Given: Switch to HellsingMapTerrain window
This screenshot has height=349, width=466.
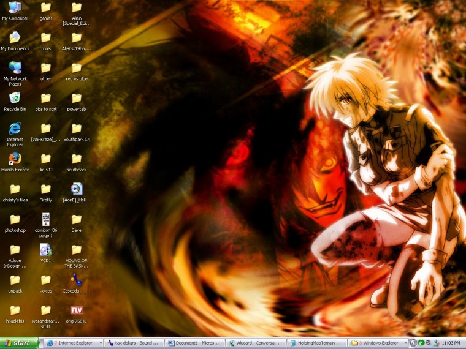Looking at the screenshot, I should [316, 343].
